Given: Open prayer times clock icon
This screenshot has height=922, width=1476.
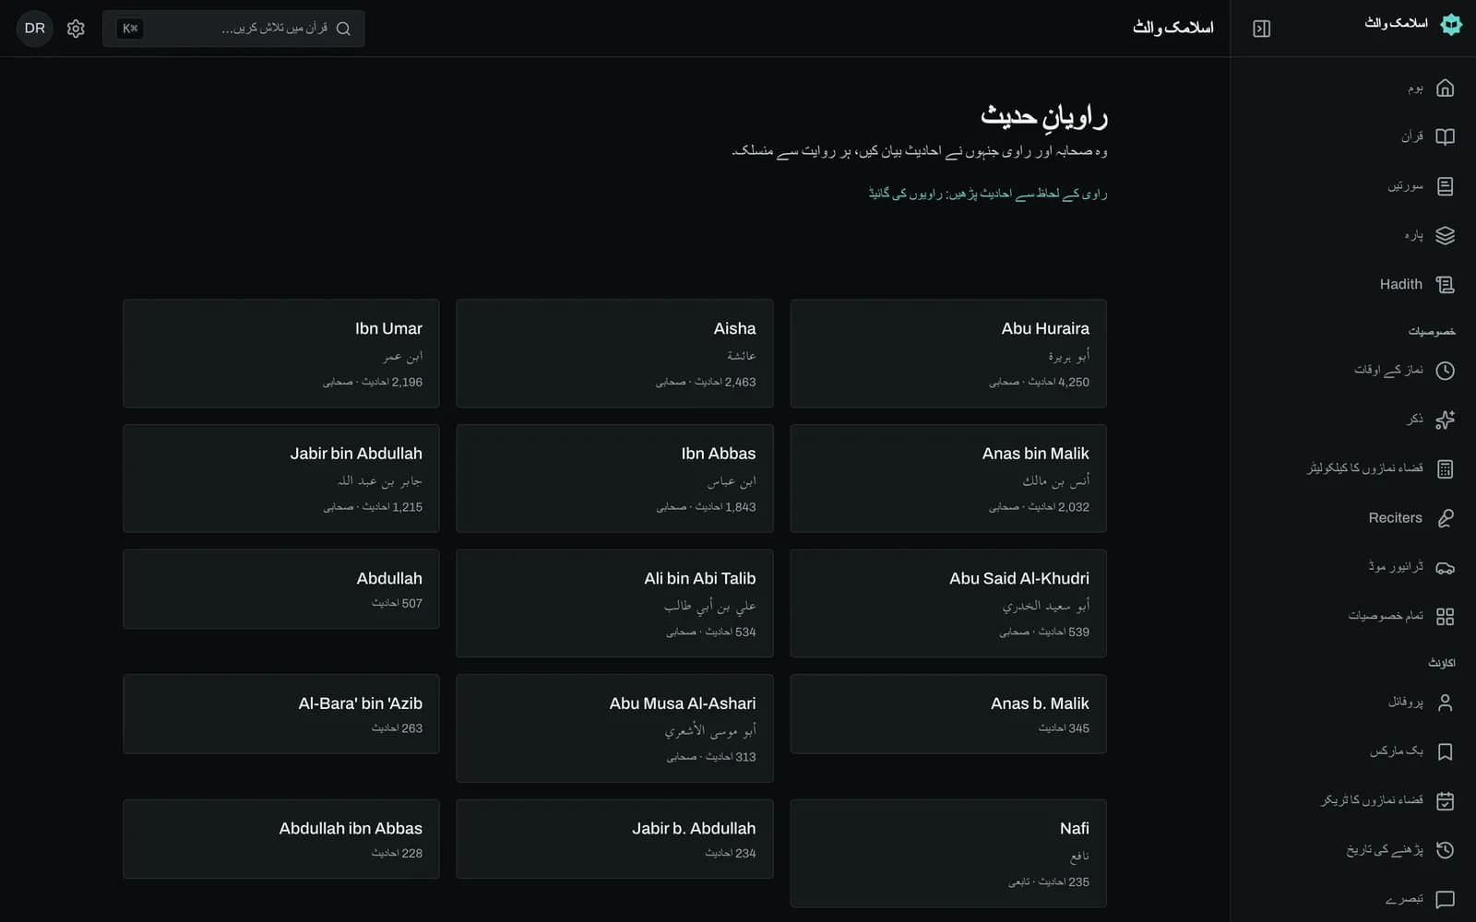Looking at the screenshot, I should tap(1445, 370).
